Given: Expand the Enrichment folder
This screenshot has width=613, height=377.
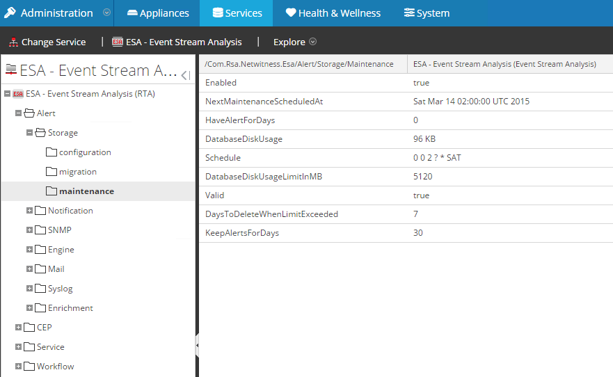Looking at the screenshot, I should (29, 308).
